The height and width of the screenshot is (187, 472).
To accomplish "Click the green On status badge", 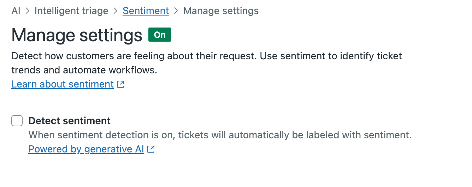I will click(x=160, y=35).
